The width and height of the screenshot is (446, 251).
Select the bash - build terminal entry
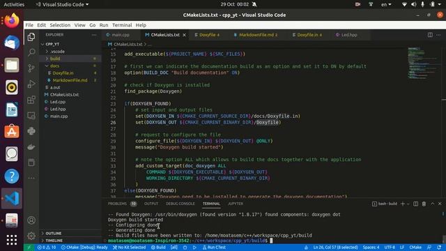click(385, 204)
